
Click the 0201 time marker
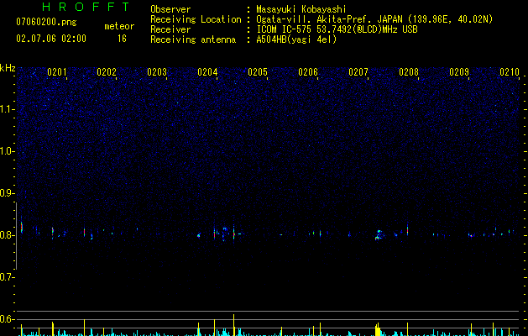point(56,72)
